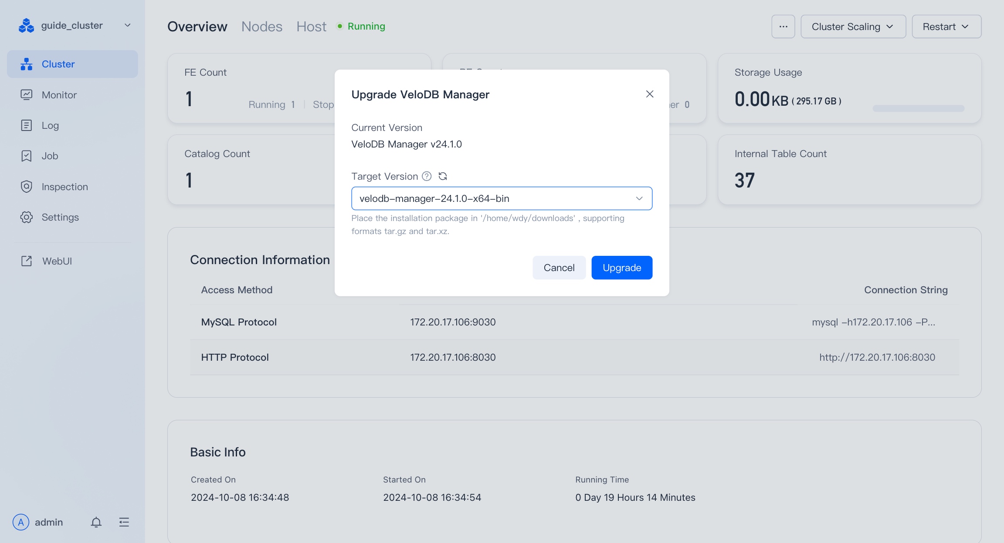Close the Upgrade VeloDB Manager dialog
The width and height of the screenshot is (1004, 543).
tap(650, 94)
